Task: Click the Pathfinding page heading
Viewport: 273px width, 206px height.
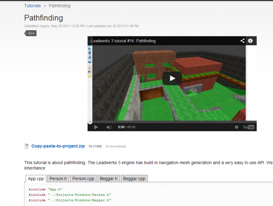Action: pos(43,18)
